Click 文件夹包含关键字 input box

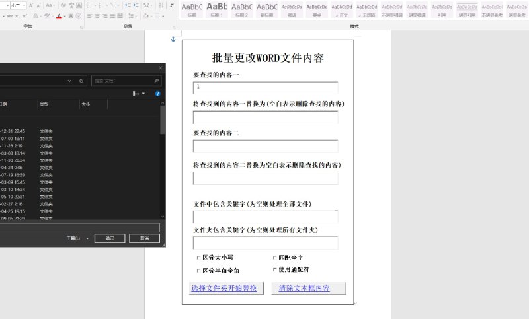pos(266,243)
